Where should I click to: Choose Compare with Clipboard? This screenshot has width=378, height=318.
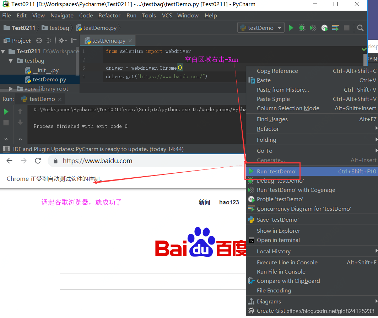(312, 281)
